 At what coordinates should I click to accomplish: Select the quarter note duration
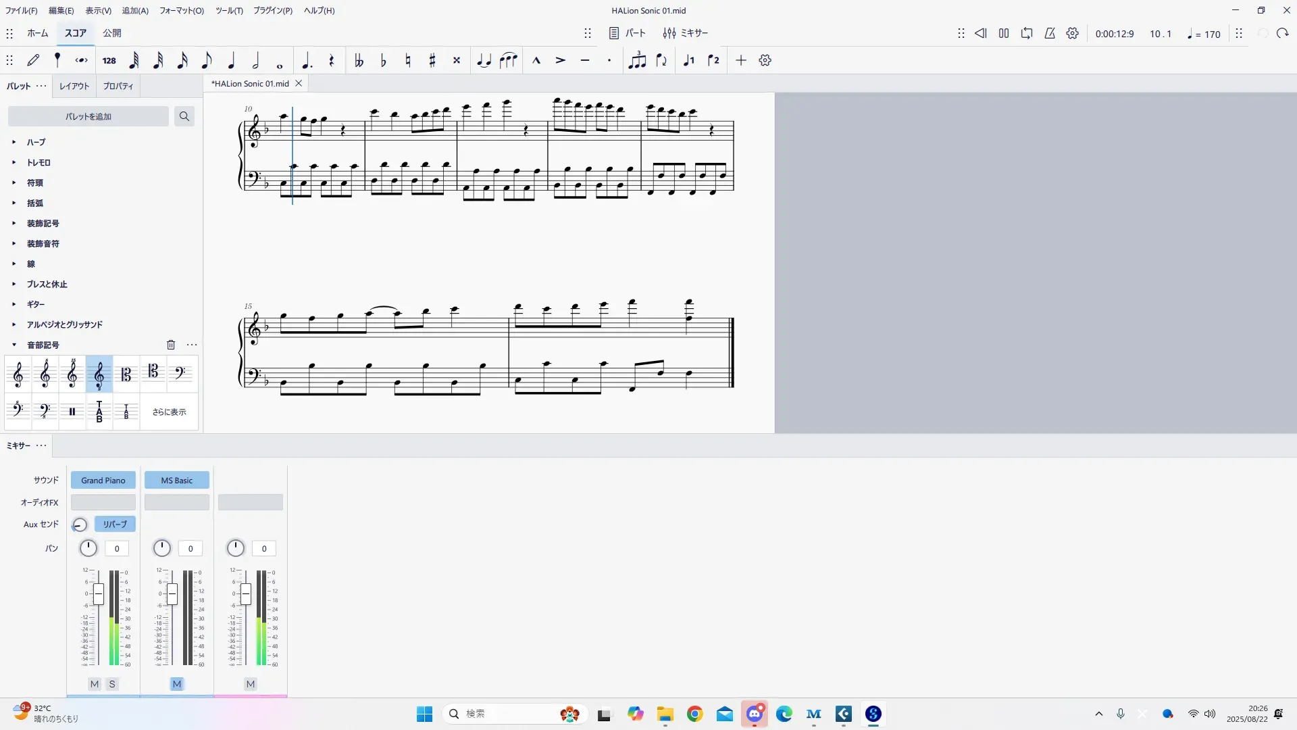point(231,61)
